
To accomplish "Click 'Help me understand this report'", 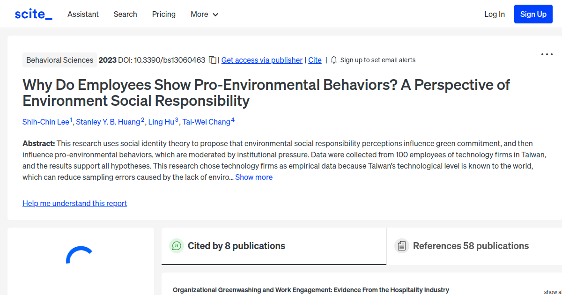I will point(74,203).
